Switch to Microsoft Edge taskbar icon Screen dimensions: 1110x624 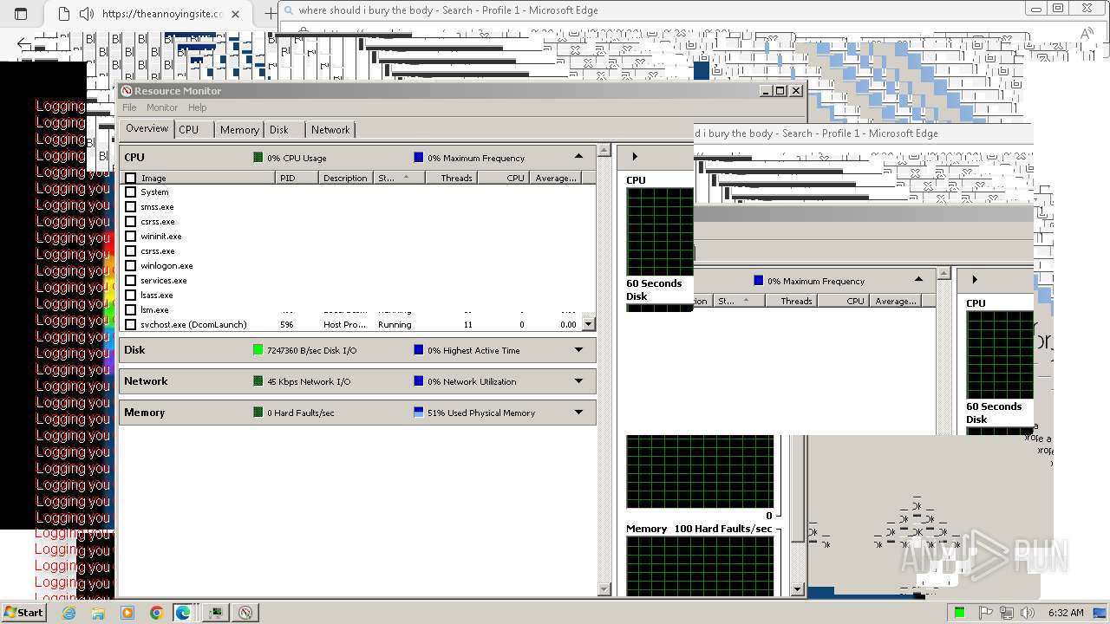pyautogui.click(x=183, y=613)
